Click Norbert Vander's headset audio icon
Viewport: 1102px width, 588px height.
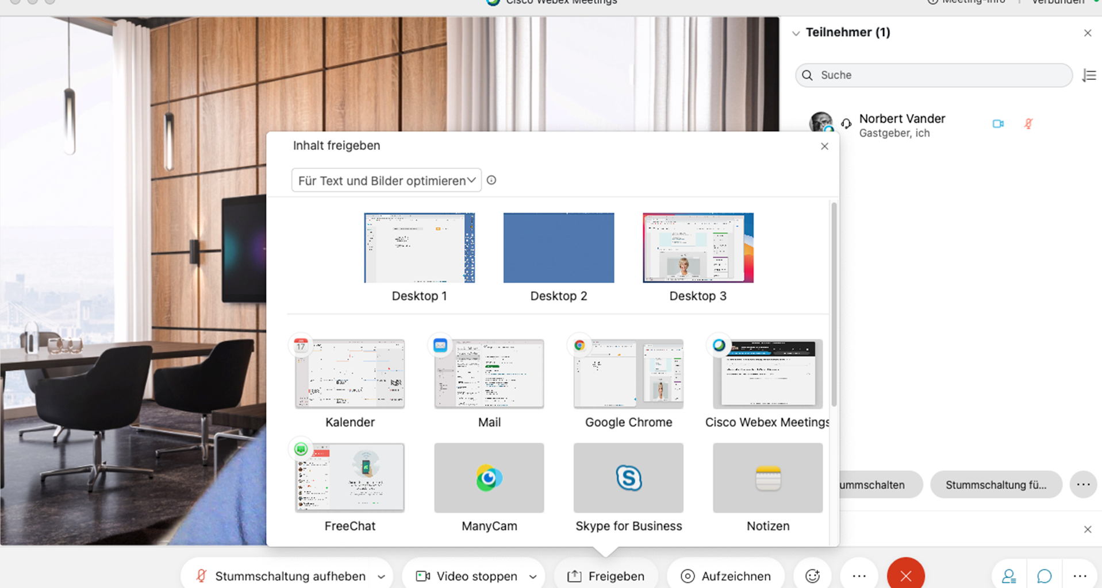[x=846, y=123]
